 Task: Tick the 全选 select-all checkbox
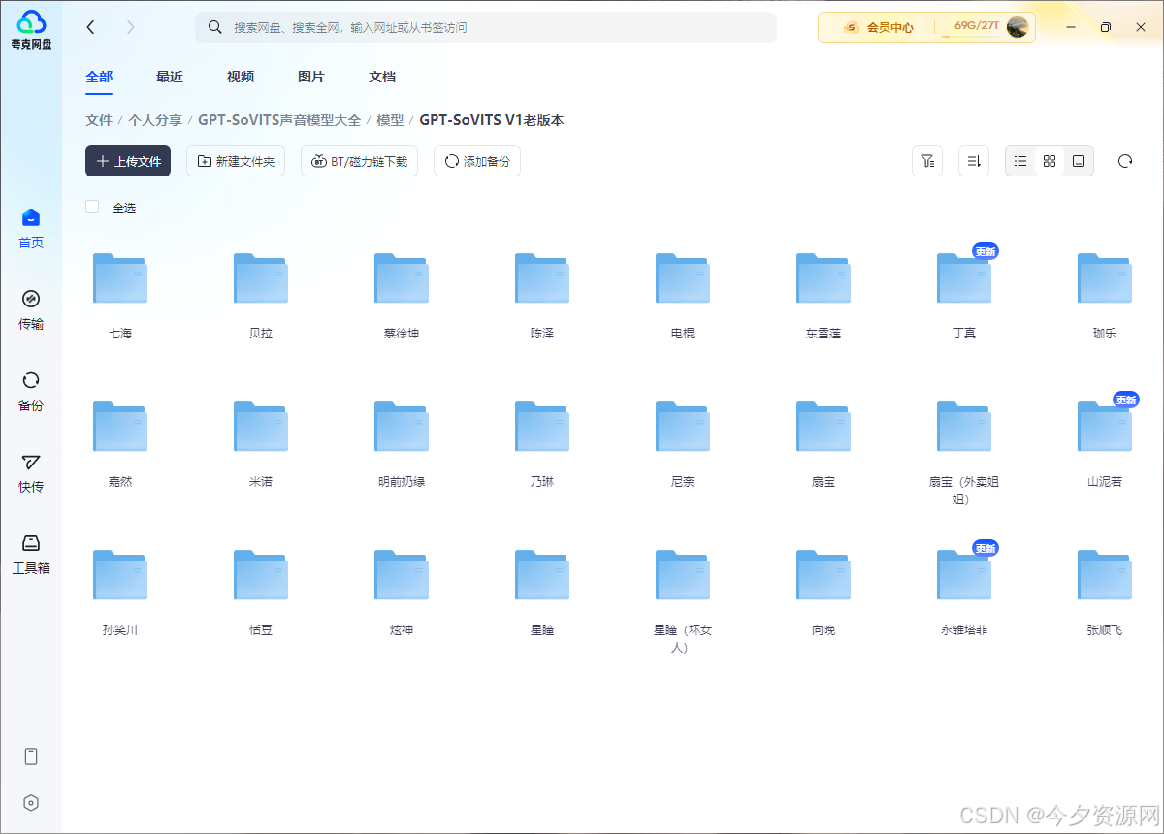(92, 207)
